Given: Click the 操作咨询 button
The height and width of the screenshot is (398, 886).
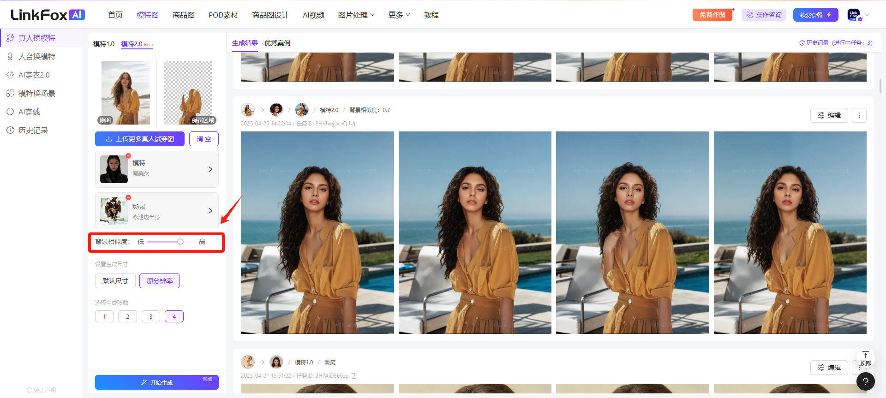Looking at the screenshot, I should [x=764, y=15].
